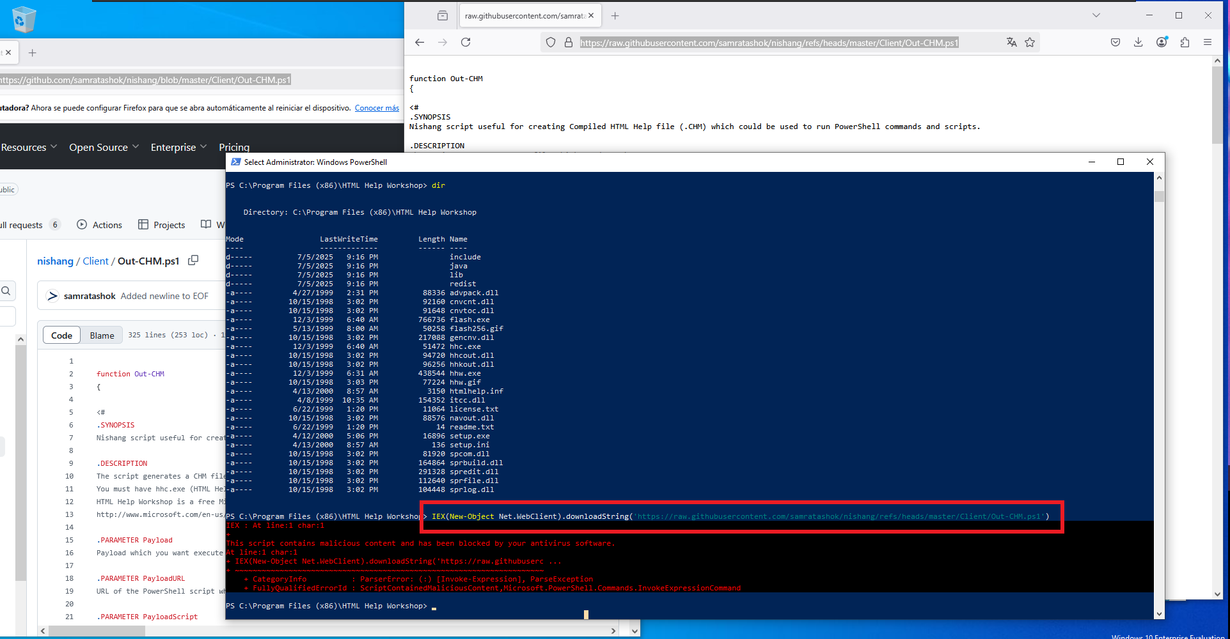1230x639 pixels.
Task: Open the Pull requests tab
Action: click(x=30, y=225)
